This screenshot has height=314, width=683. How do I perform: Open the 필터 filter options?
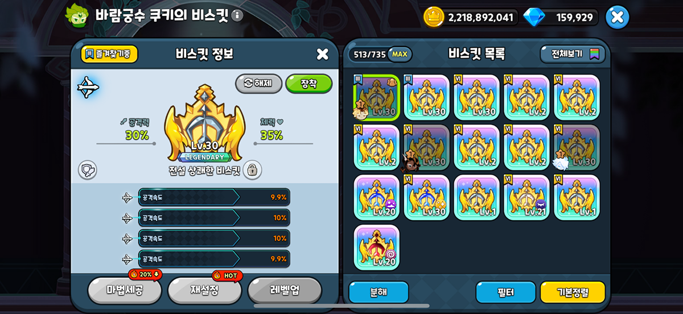coord(506,292)
